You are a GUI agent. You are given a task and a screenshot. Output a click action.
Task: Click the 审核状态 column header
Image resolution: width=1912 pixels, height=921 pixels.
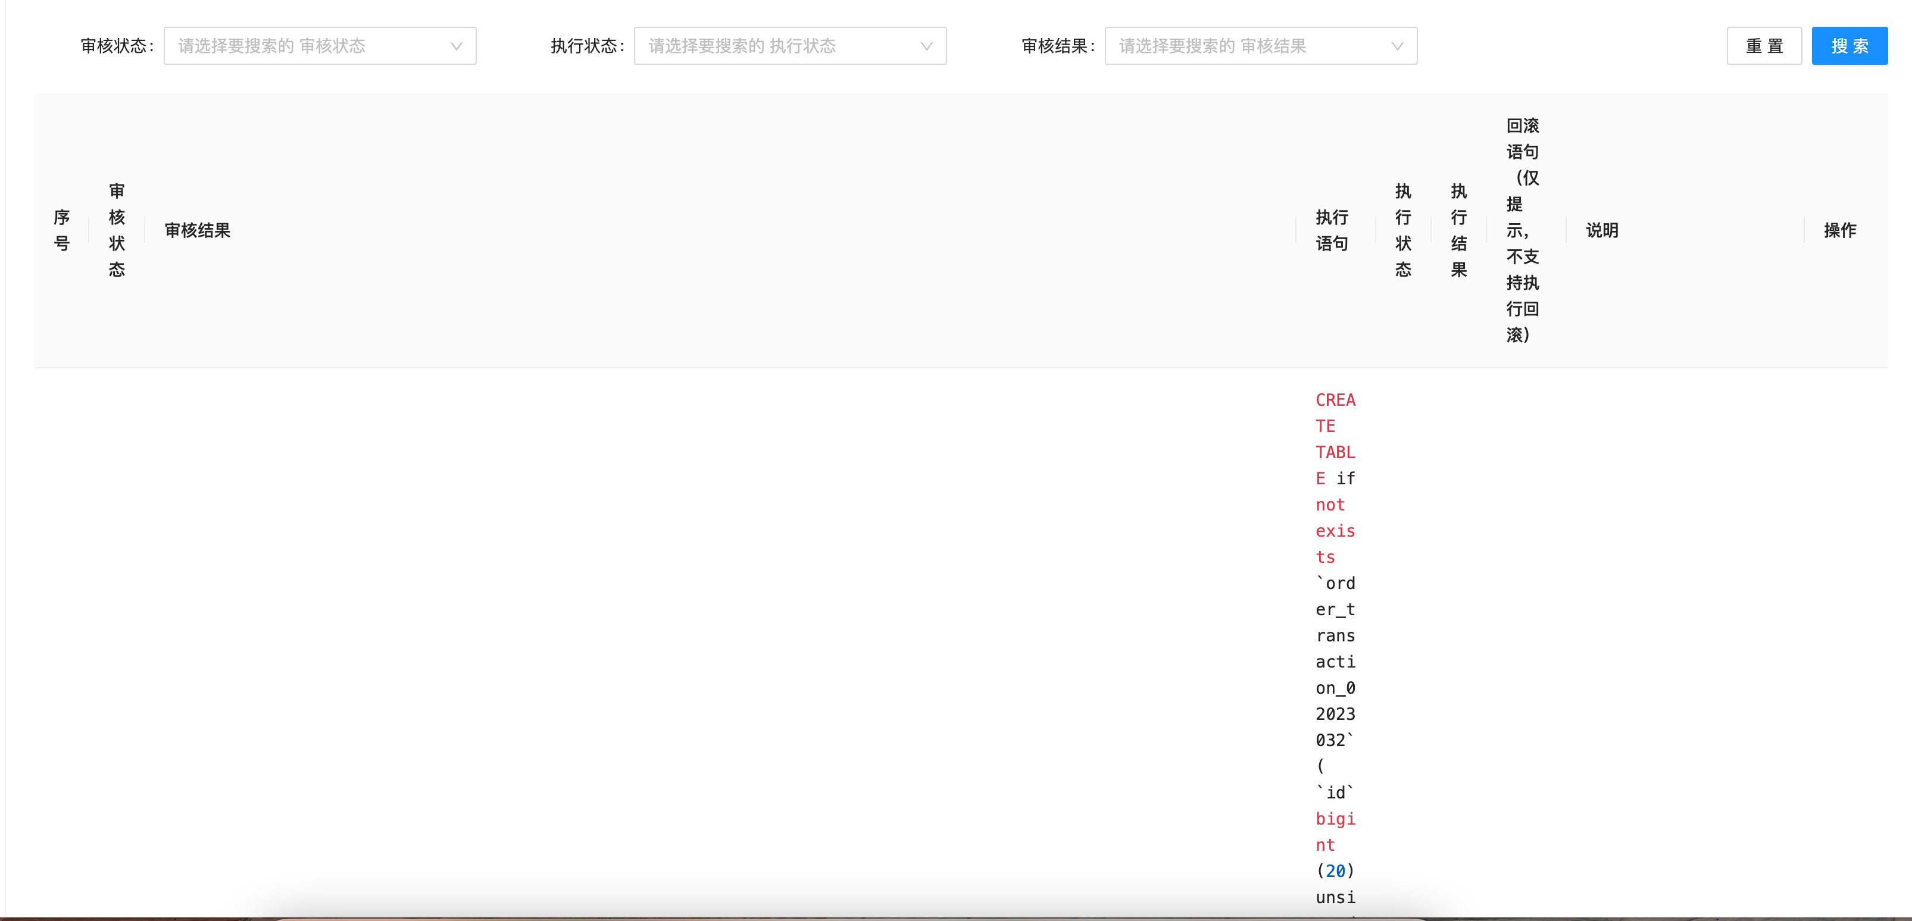click(117, 229)
